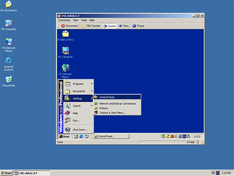Expand the Settings submenu item
234x176 pixels.
(x=78, y=99)
